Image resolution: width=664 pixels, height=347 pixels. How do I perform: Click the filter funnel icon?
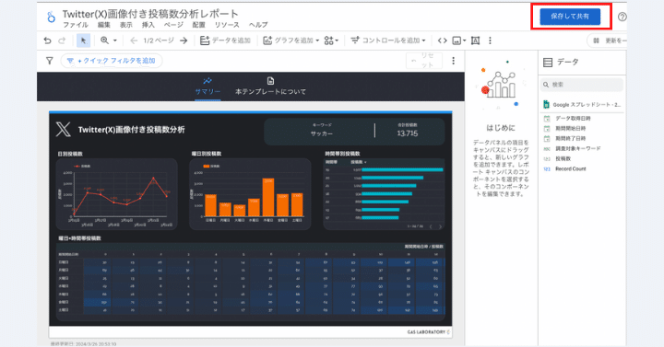(x=50, y=61)
